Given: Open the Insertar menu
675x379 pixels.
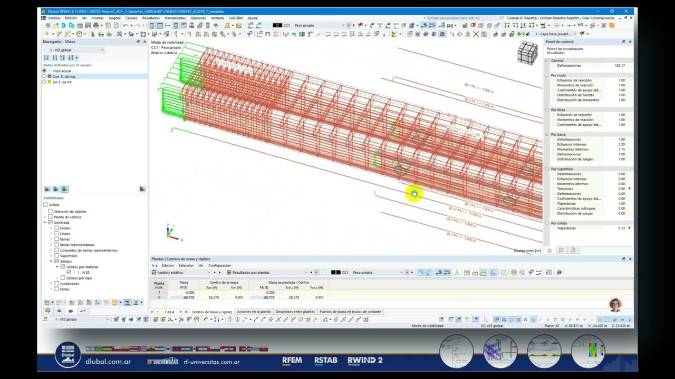Looking at the screenshot, I should coord(98,18).
